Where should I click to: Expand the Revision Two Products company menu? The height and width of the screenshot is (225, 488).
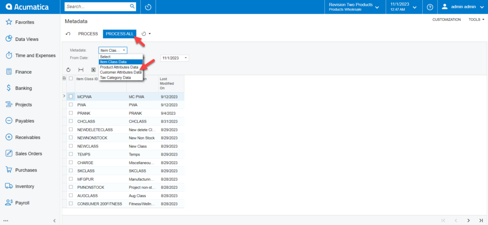[354, 7]
